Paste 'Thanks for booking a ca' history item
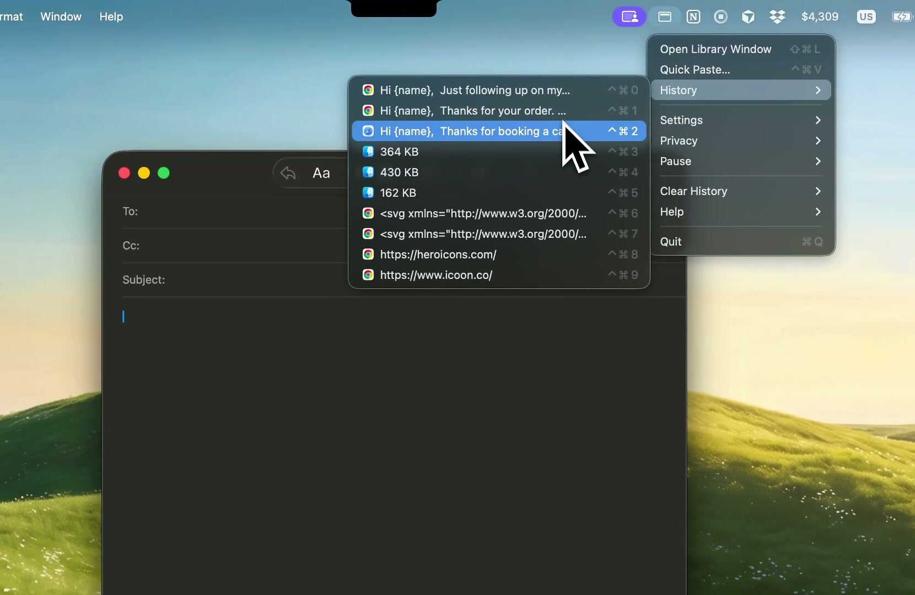This screenshot has width=915, height=595. pos(499,131)
